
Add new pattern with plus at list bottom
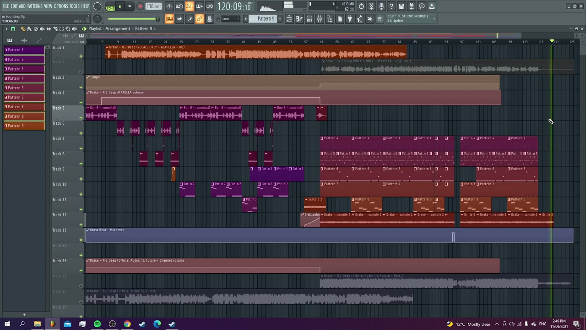[24, 315]
